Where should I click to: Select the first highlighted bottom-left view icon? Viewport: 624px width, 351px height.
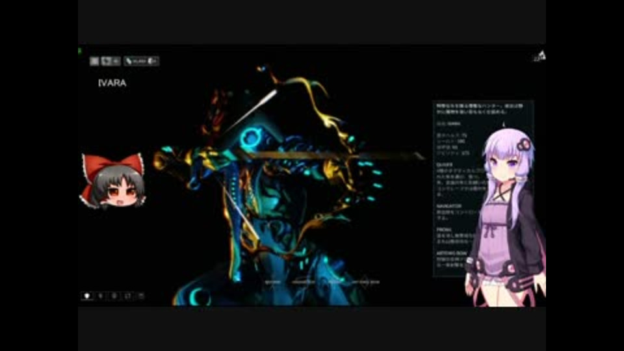coord(86,296)
